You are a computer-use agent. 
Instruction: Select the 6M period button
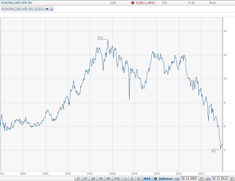(x=108, y=179)
